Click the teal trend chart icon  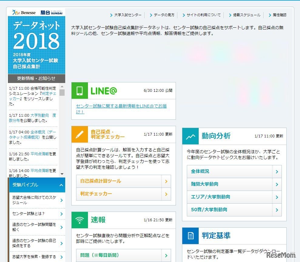point(190,136)
